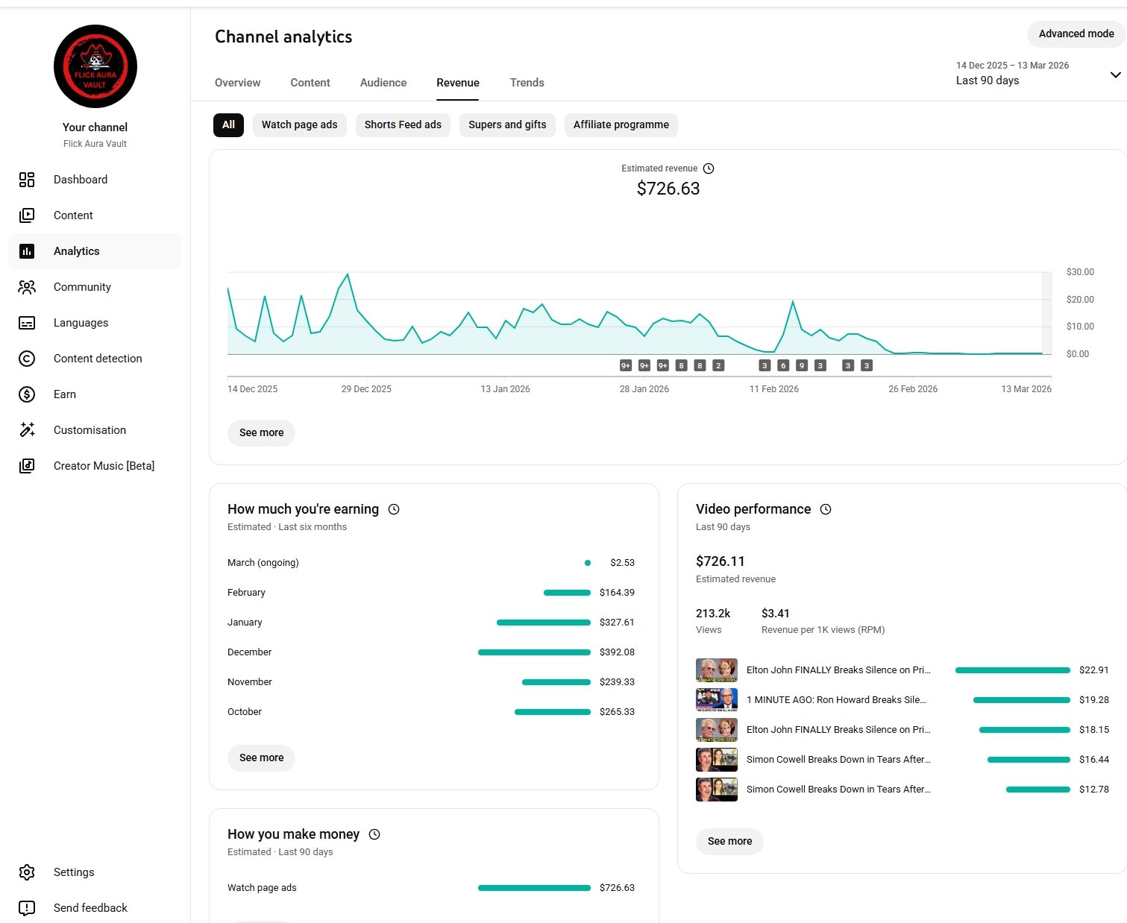Open the Ron Howard video thumbnail

[x=717, y=700]
